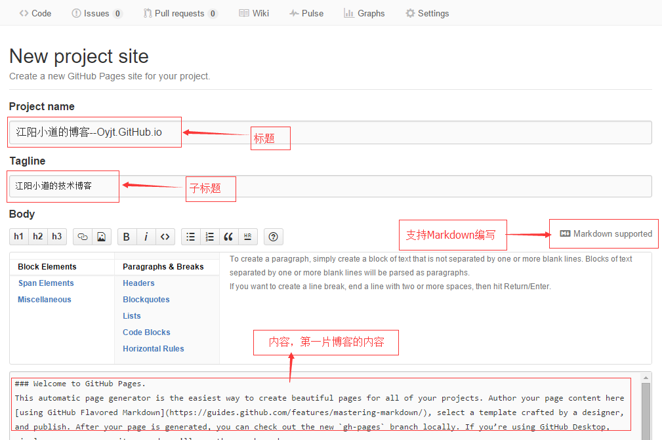Click the insert image icon

101,237
